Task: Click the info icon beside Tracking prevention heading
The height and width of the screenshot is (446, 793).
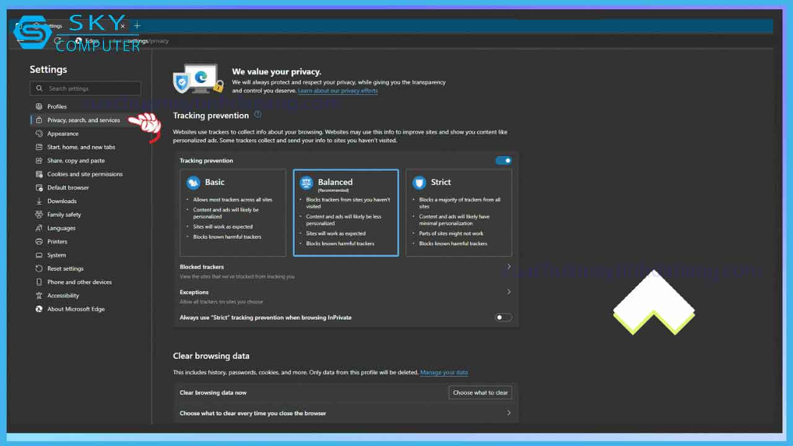Action: pos(258,115)
